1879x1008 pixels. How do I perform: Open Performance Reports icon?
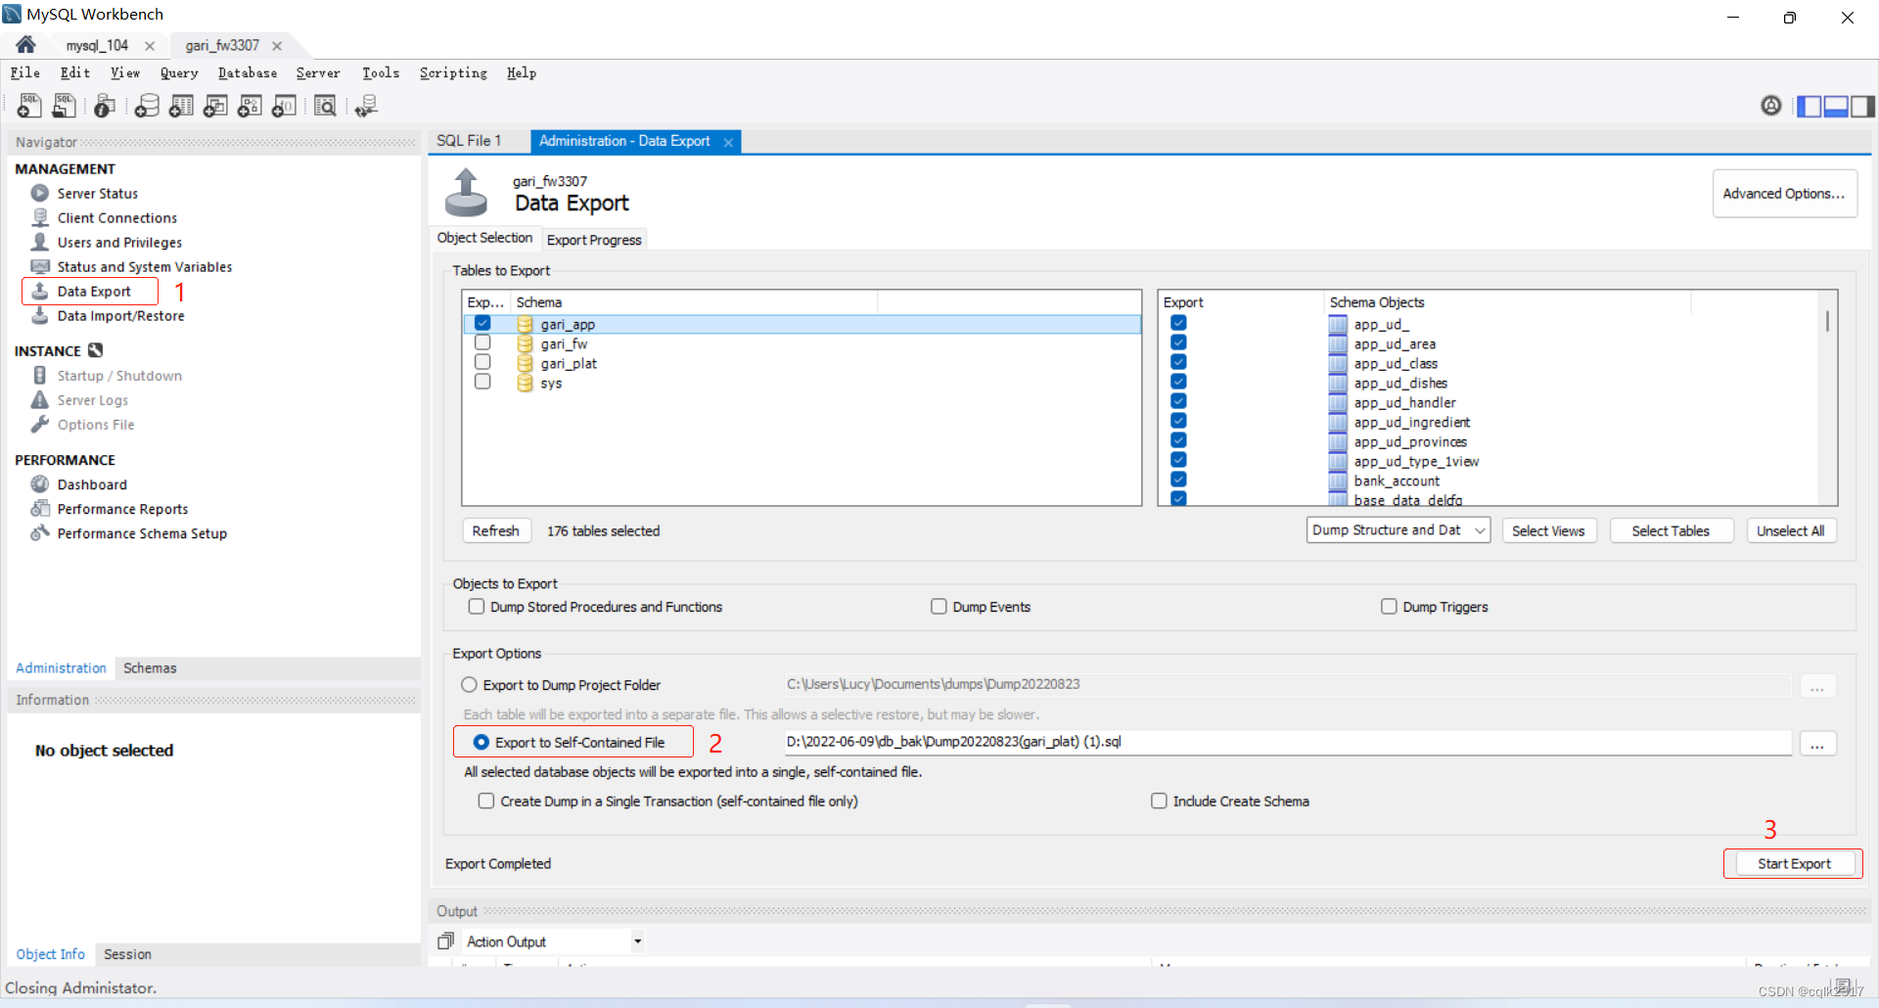coord(40,508)
